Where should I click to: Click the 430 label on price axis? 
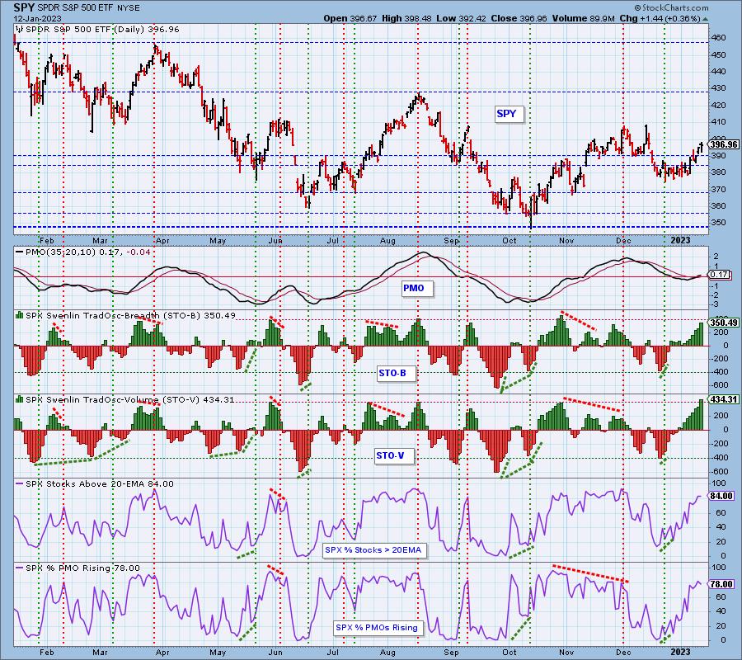click(718, 88)
